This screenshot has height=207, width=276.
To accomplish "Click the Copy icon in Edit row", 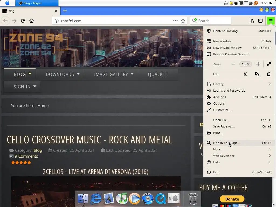I will click(257, 74).
